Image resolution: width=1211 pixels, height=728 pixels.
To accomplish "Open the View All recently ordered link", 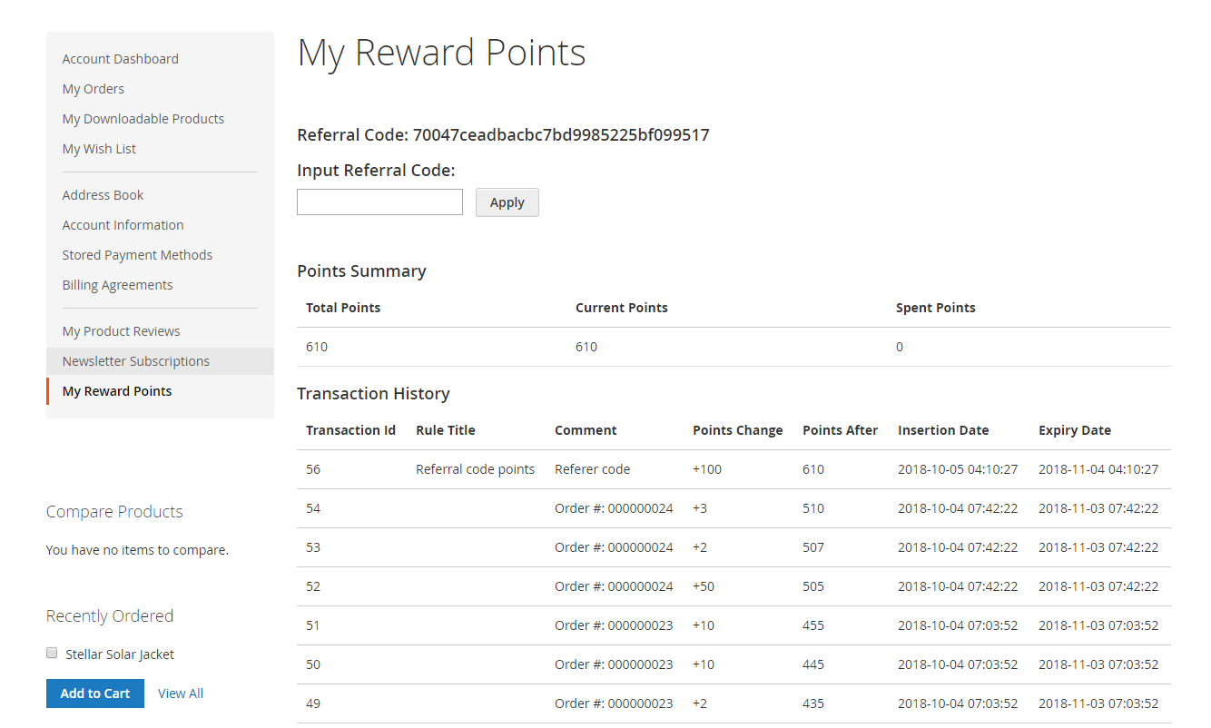I will click(181, 694).
